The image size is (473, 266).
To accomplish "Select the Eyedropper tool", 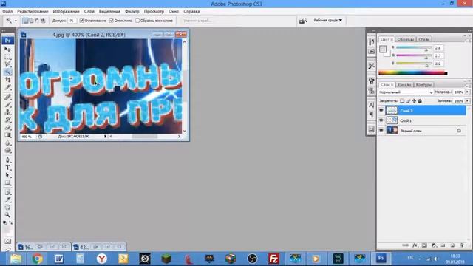I will (x=7, y=199).
